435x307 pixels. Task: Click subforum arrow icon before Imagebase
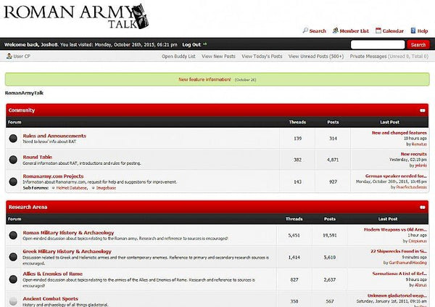point(94,188)
